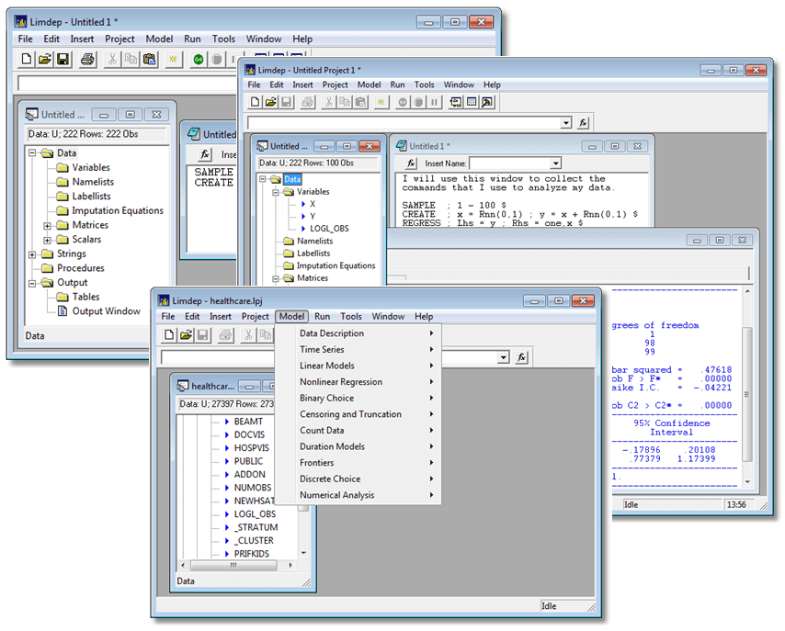This screenshot has height=631, width=785.
Task: Click the green GO button in Untitled 1 toolbar
Action: [198, 60]
